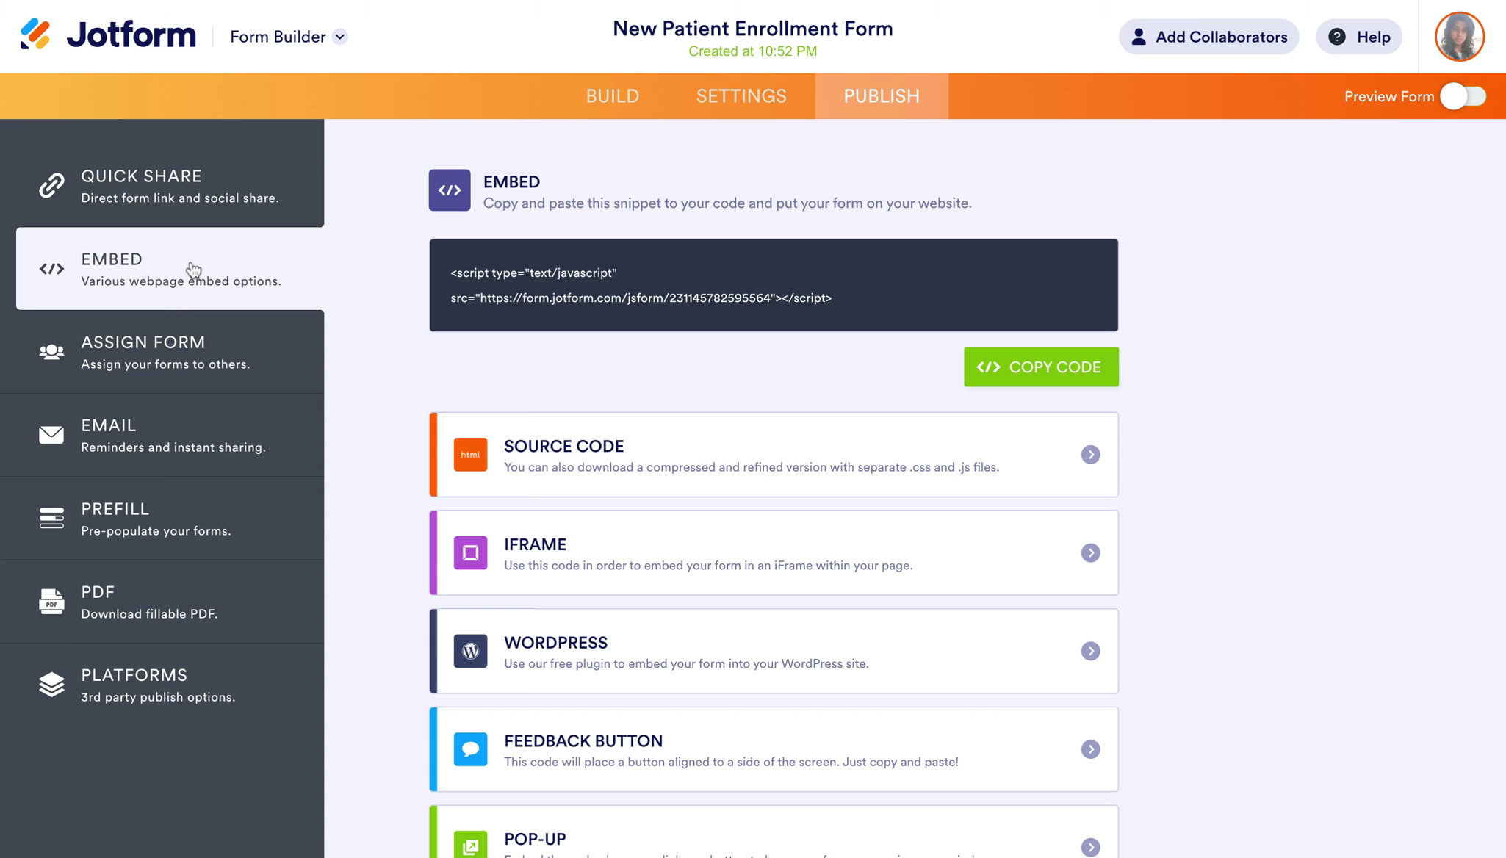
Task: Click the Copy Code button
Action: (1041, 367)
